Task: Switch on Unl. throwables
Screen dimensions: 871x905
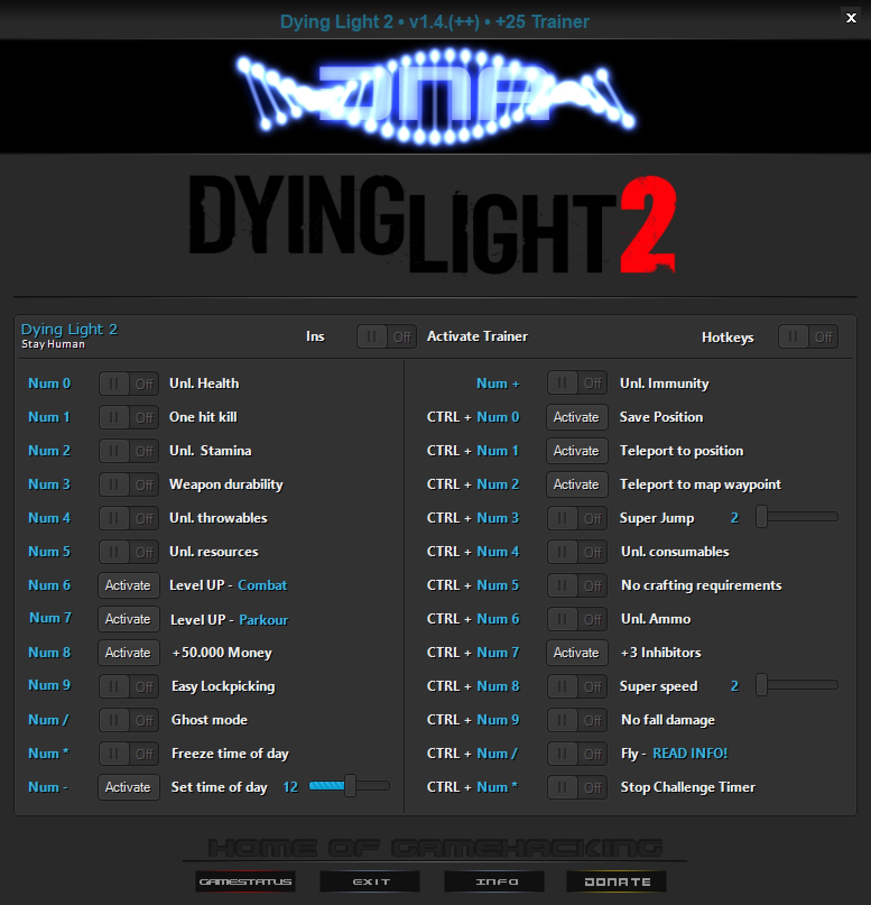Action: 129,519
